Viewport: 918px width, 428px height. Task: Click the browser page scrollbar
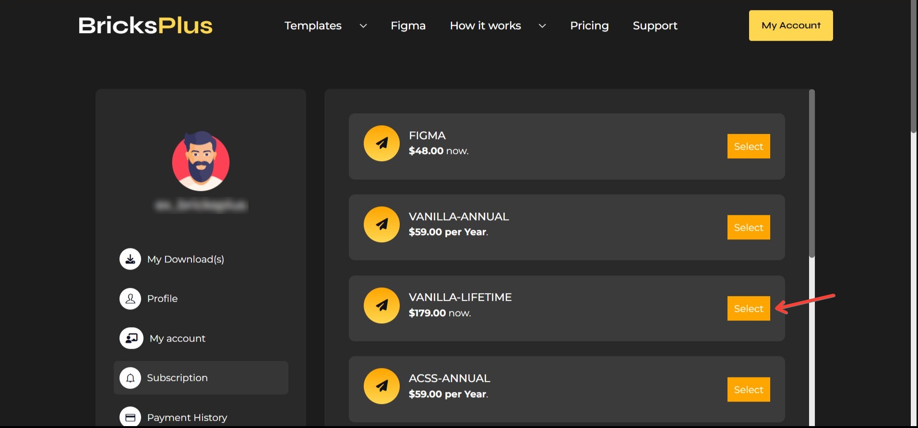[x=914, y=66]
